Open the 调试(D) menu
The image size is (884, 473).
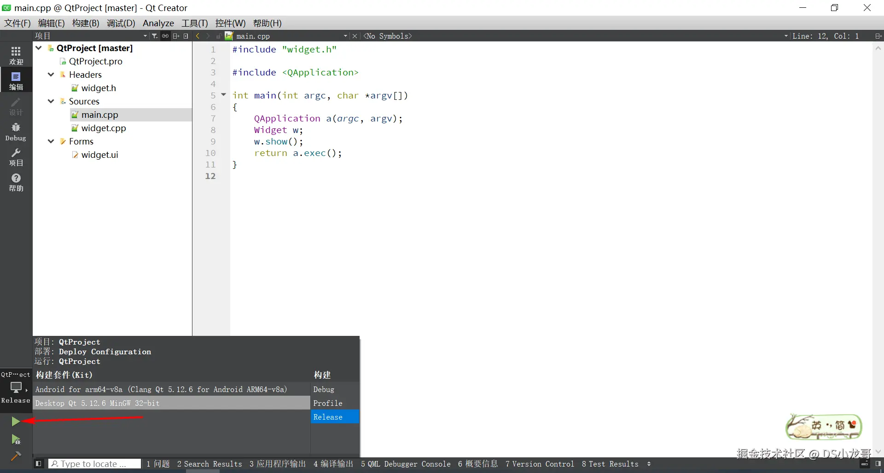(x=121, y=23)
